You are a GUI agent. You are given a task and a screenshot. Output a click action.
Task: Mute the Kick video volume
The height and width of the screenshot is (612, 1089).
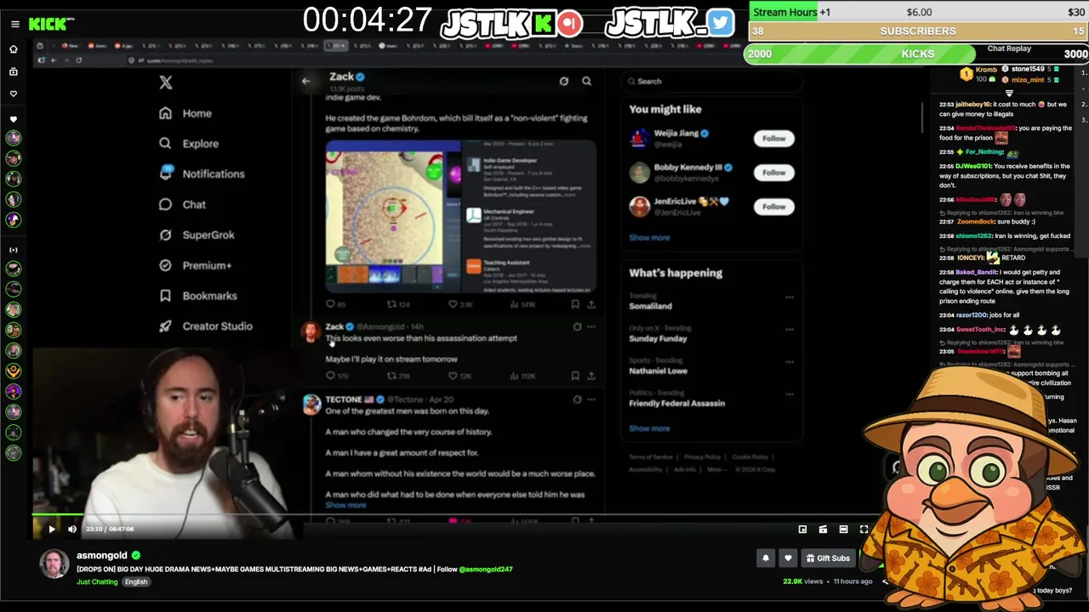click(71, 529)
